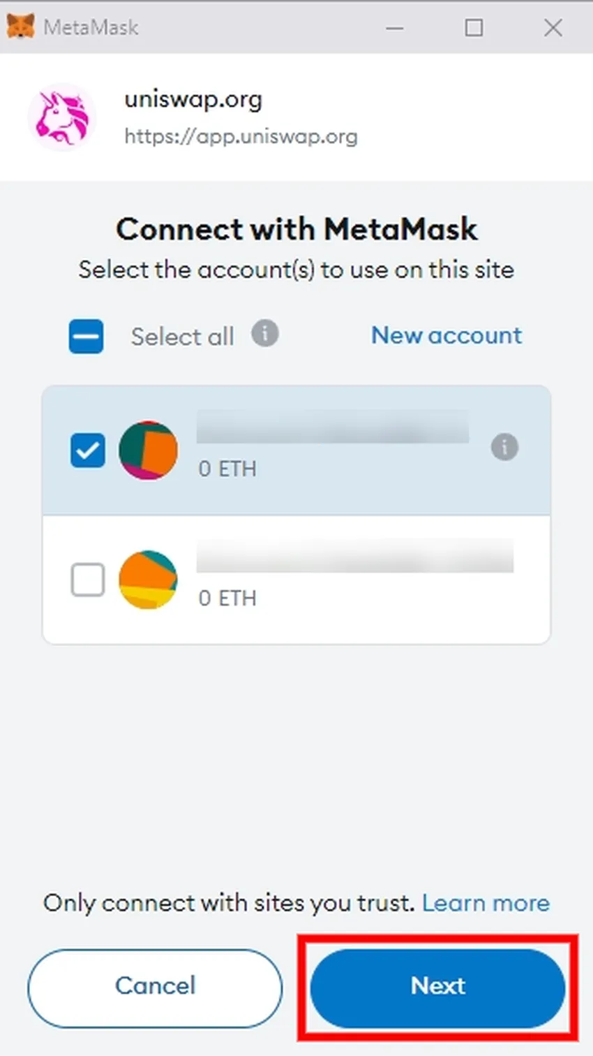The height and width of the screenshot is (1056, 593).
Task: Minimize the MetaMask window
Action: click(x=395, y=28)
